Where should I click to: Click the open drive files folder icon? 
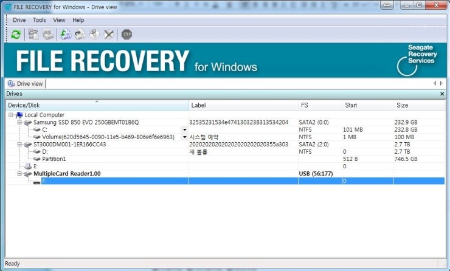(x=33, y=35)
